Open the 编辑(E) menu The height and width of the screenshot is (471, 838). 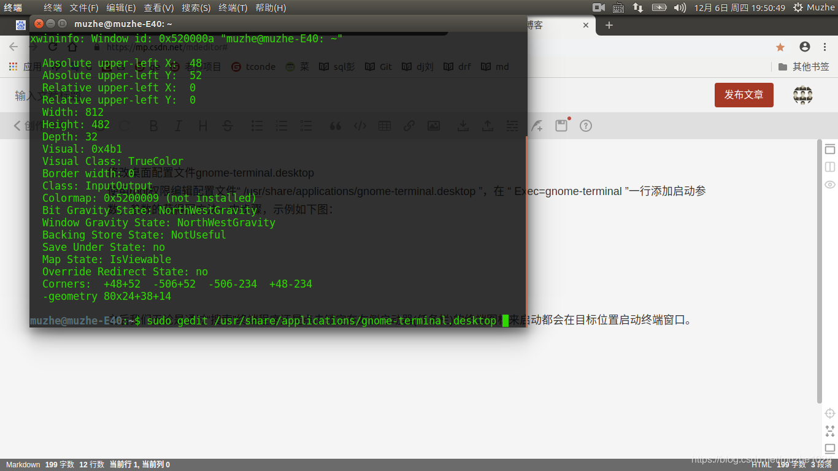point(121,7)
